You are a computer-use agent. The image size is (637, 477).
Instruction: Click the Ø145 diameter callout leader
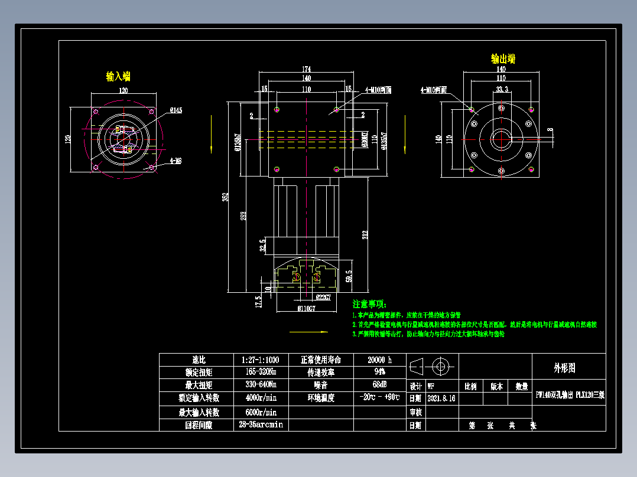(177, 109)
